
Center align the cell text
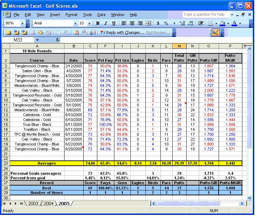click(132, 23)
